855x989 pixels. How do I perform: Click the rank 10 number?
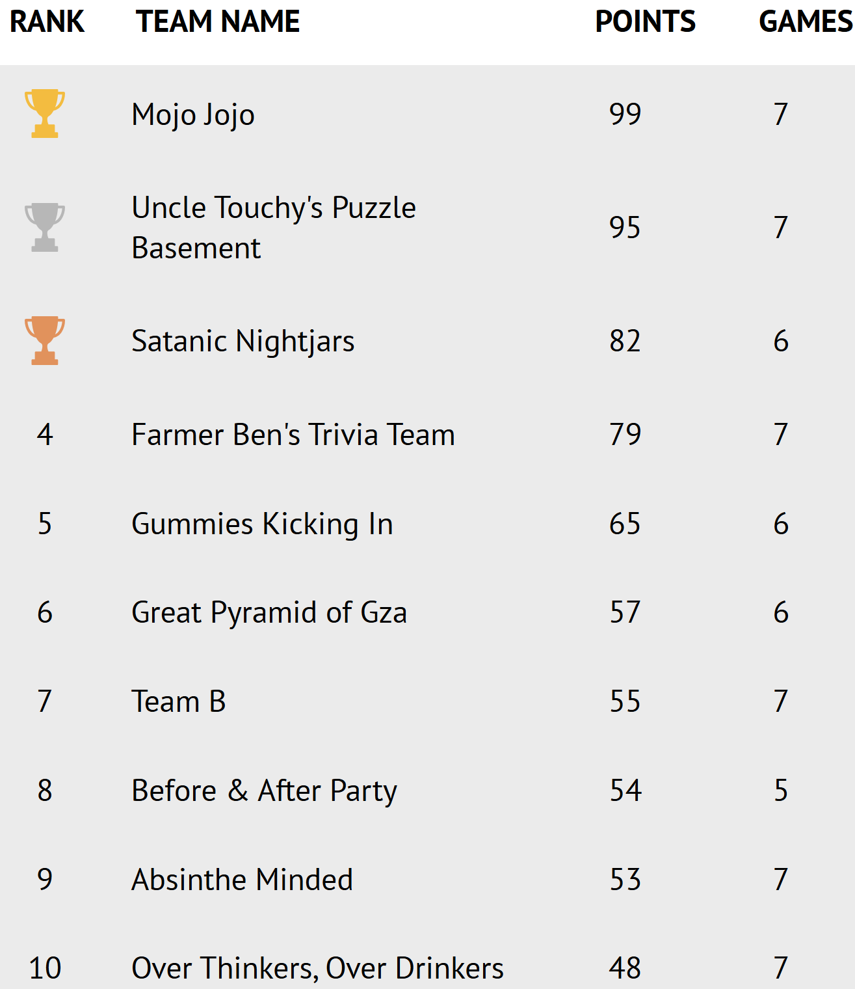point(45,968)
